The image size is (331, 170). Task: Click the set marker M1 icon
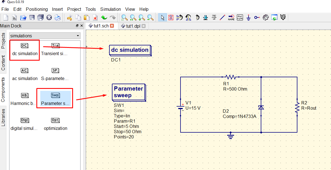283,17
